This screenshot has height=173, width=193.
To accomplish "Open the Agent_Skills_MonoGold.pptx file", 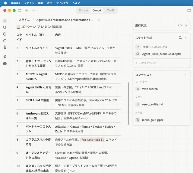I will pos(161,54).
